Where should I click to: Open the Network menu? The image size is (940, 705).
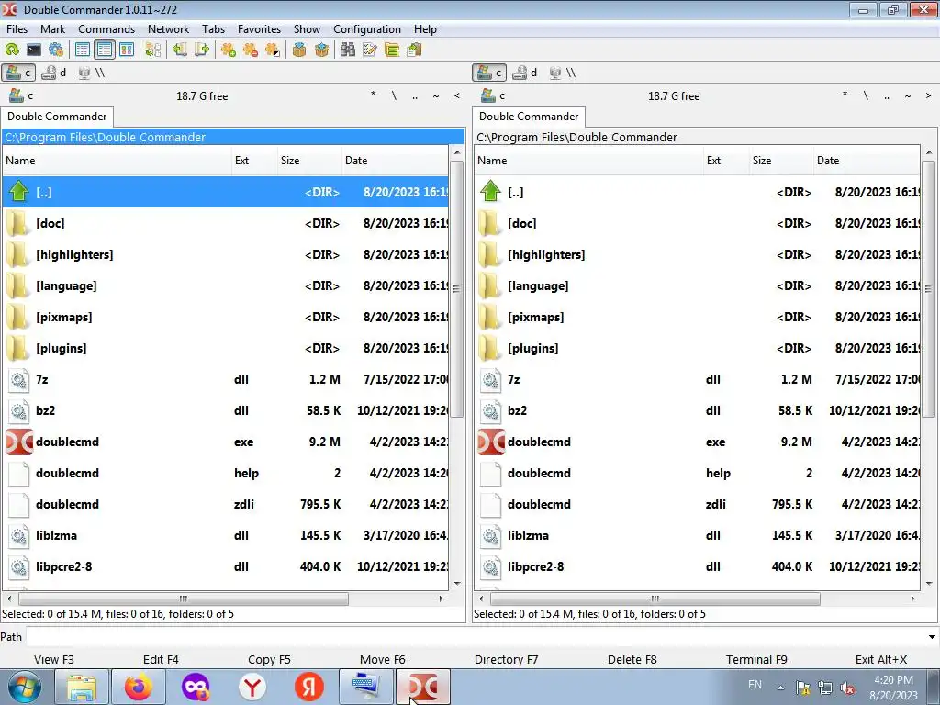(x=169, y=28)
